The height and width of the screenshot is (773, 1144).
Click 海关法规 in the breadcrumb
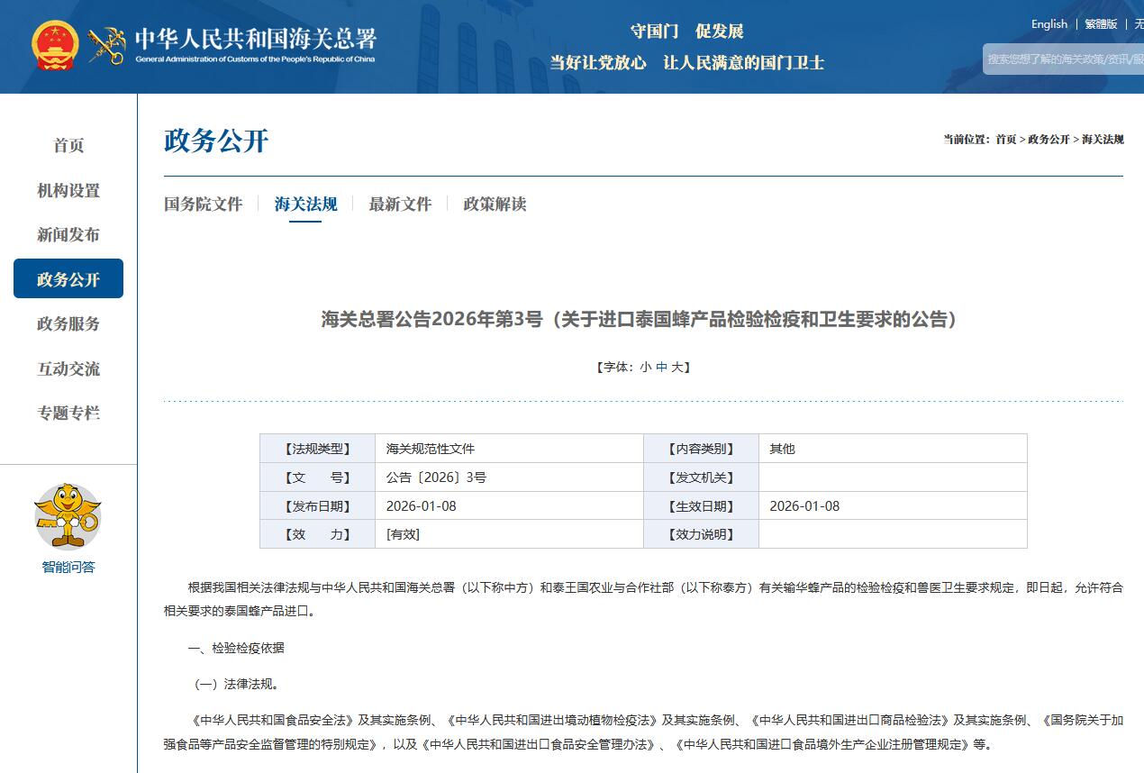point(1102,139)
